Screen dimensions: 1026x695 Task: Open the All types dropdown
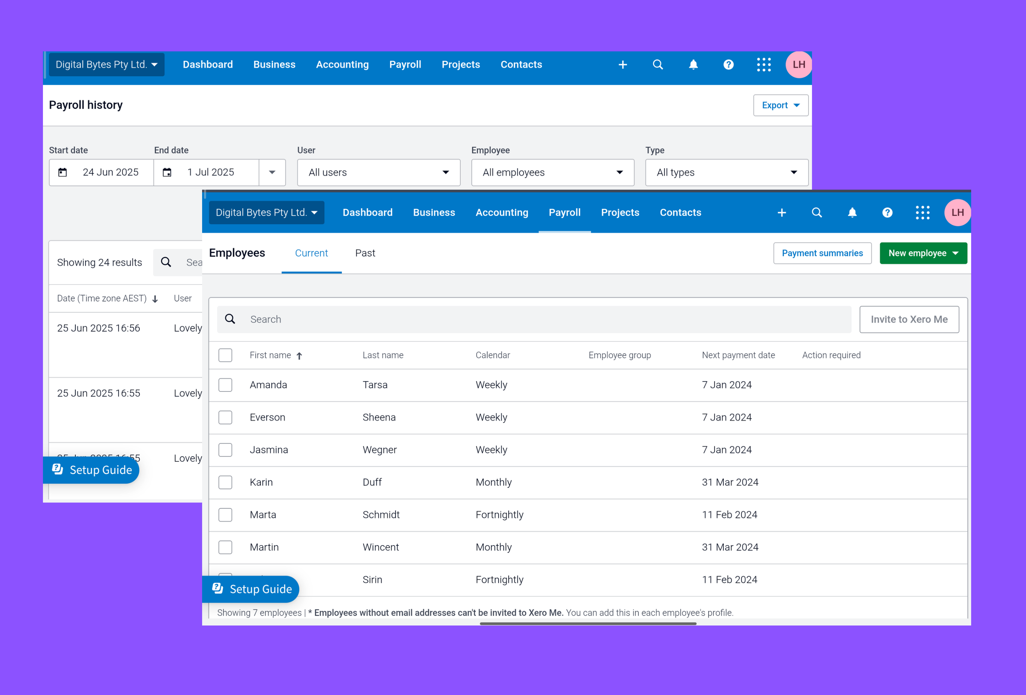point(726,172)
